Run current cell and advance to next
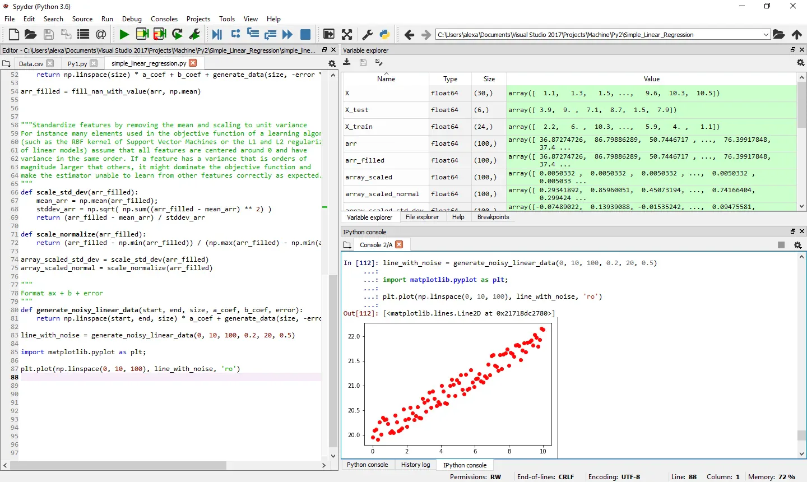807x482 pixels. click(x=160, y=35)
